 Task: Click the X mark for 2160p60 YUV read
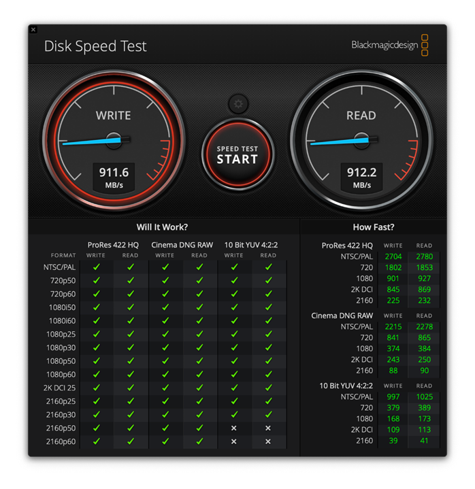[268, 442]
